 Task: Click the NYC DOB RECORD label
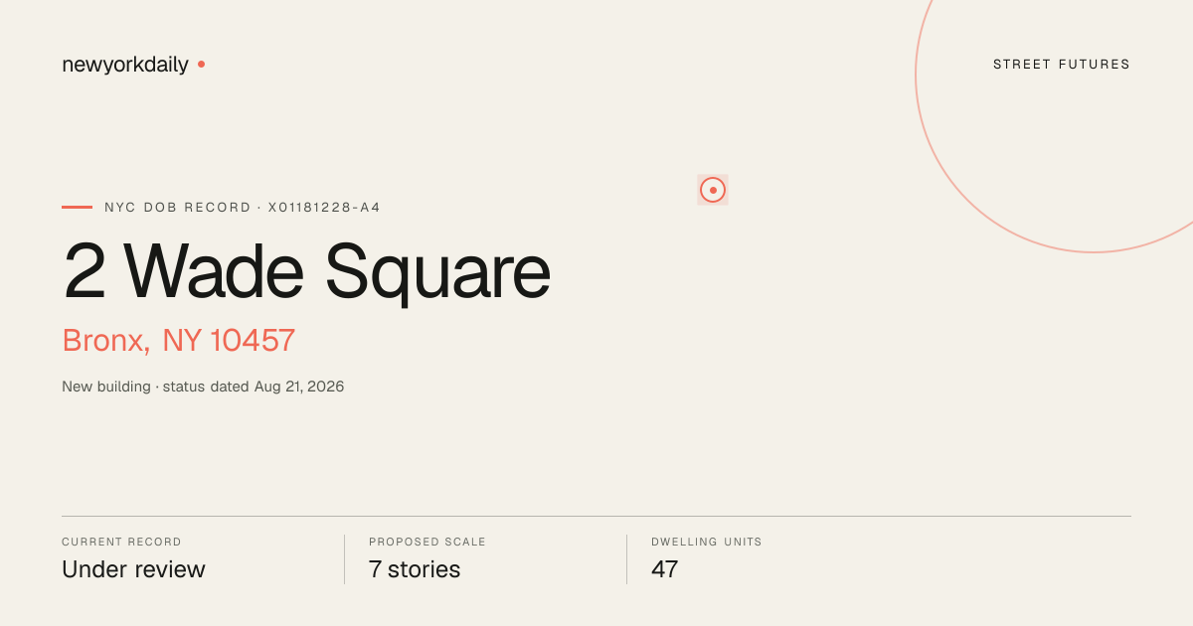pos(178,208)
